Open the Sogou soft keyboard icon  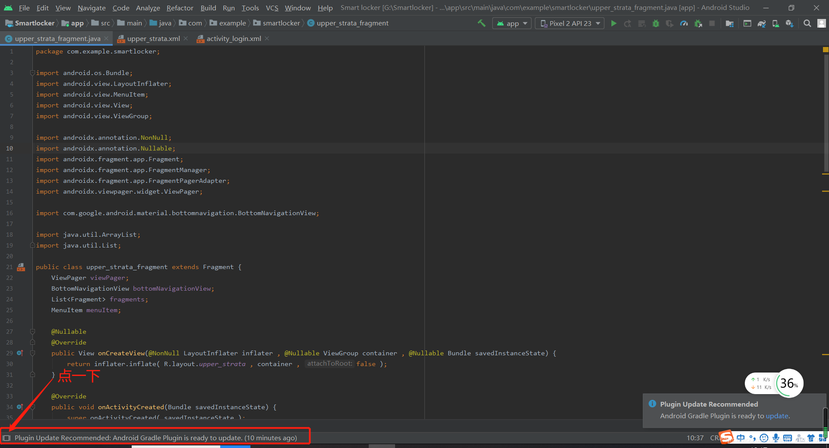pyautogui.click(x=788, y=438)
